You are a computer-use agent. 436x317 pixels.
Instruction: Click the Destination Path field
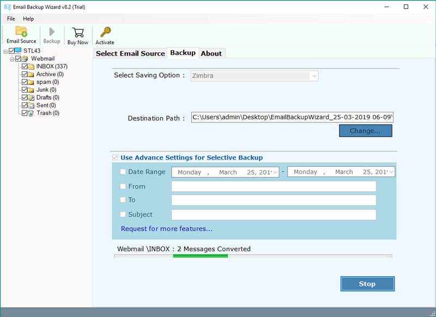[x=292, y=117]
